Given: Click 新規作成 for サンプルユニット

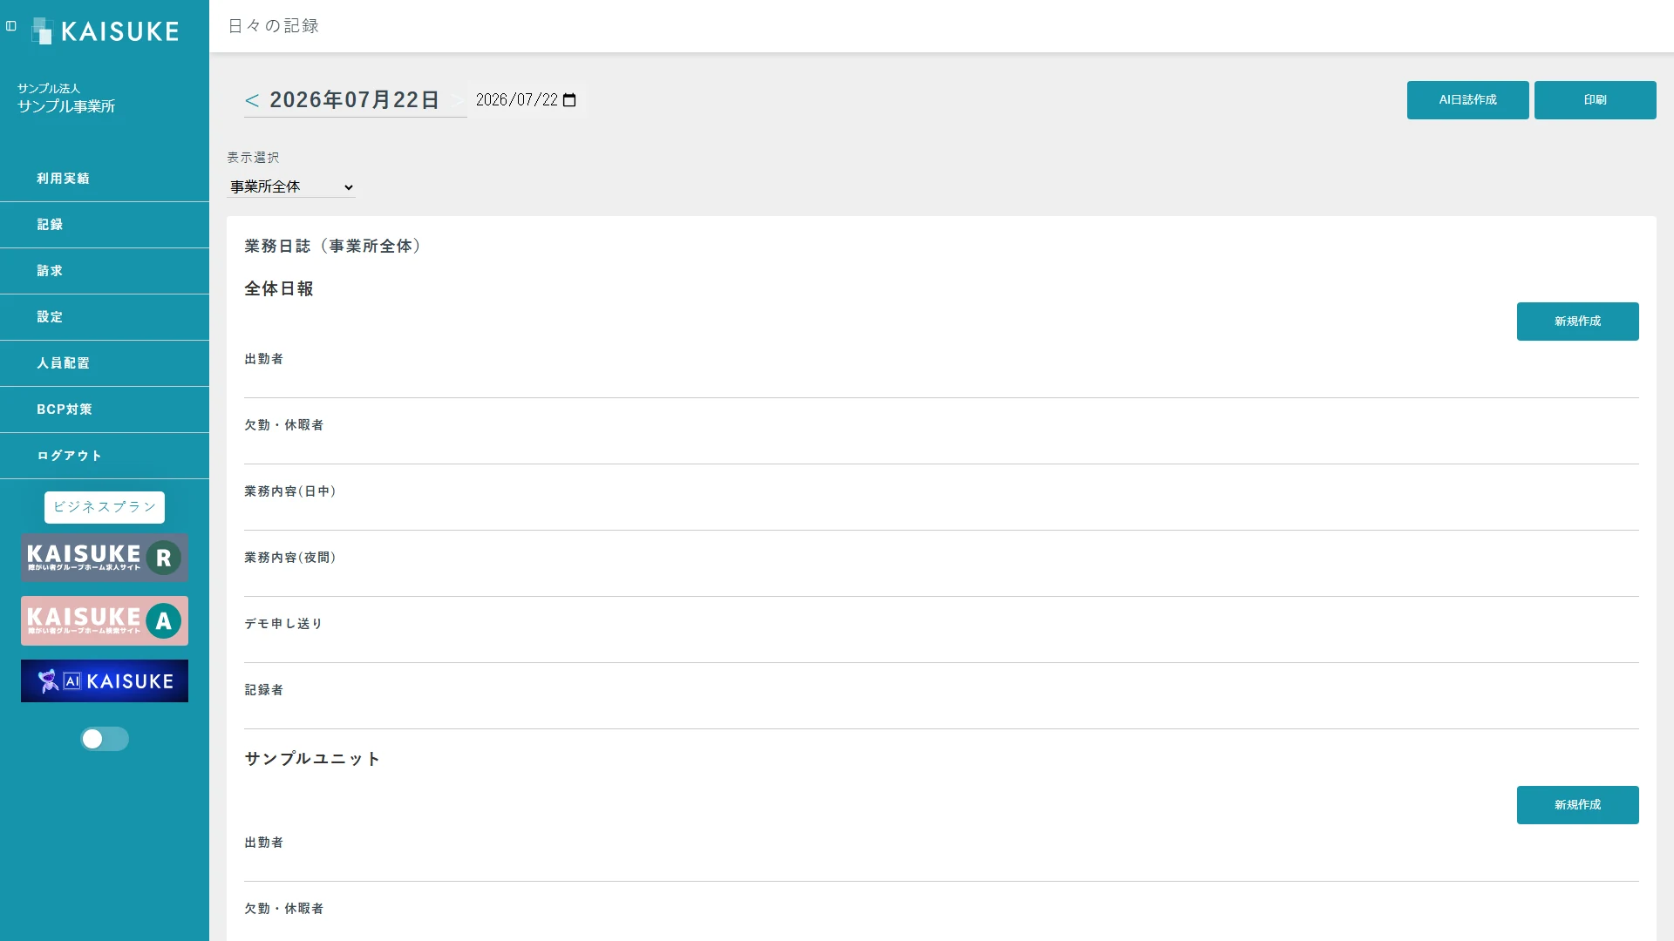Looking at the screenshot, I should [1577, 805].
